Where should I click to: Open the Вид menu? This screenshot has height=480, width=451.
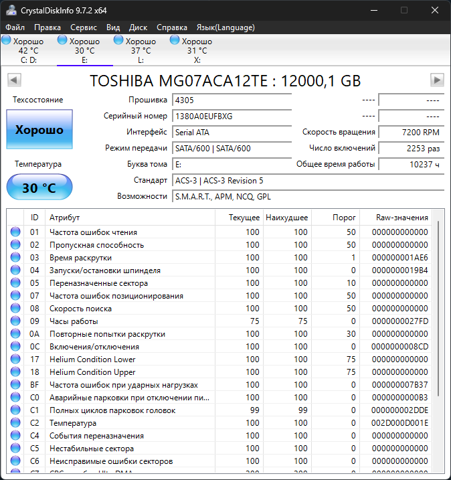pos(113,27)
